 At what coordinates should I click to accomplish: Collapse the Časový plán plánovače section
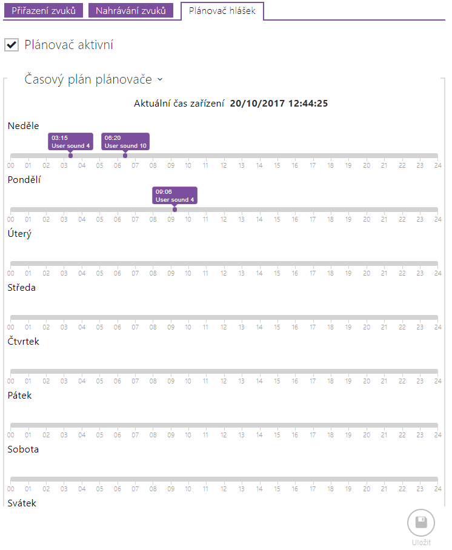click(x=160, y=79)
